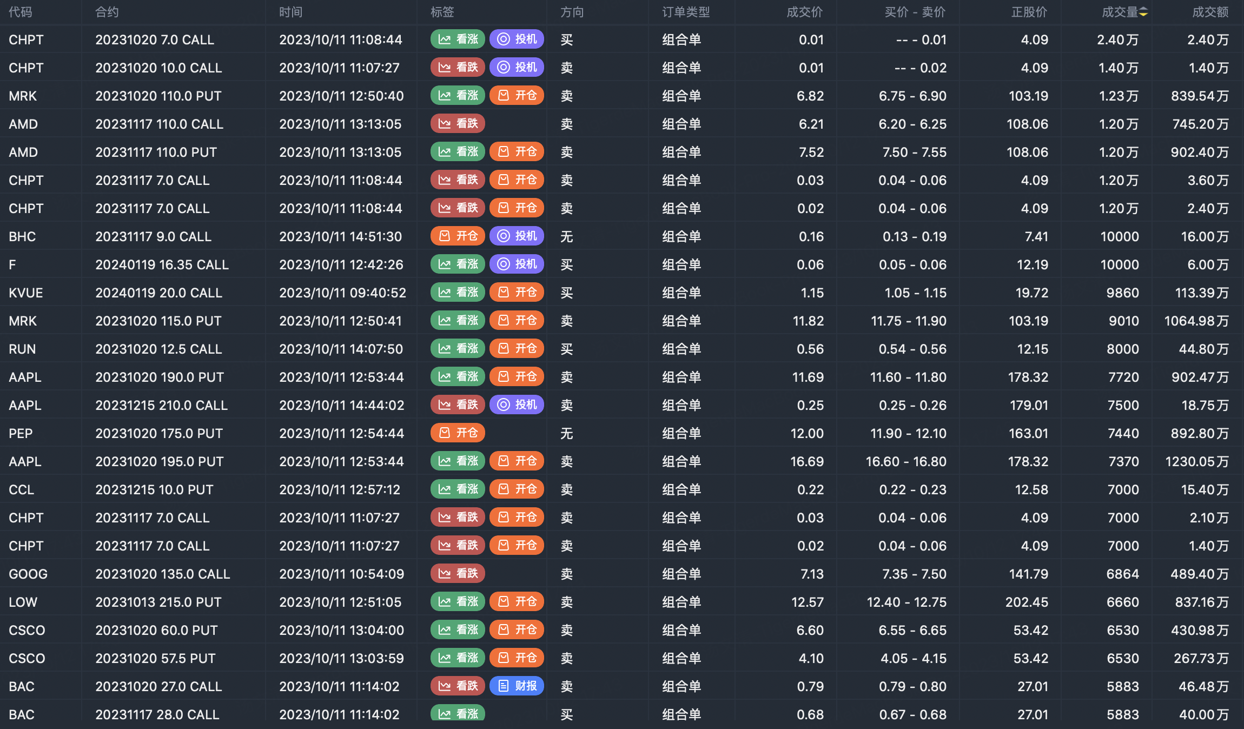Click the 开仓 tag in AAPL 190.0 PUT row

coord(517,377)
